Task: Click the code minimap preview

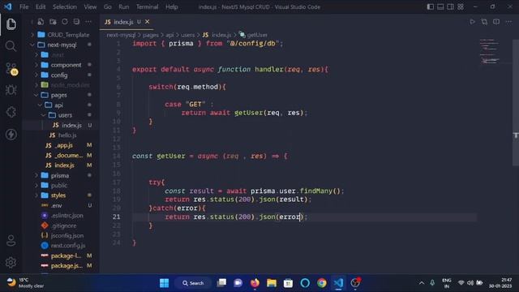Action: [490, 52]
